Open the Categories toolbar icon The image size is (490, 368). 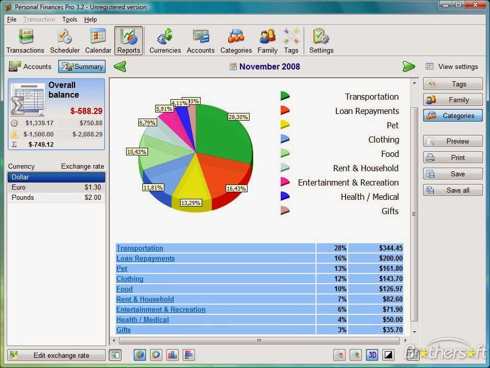pos(236,41)
